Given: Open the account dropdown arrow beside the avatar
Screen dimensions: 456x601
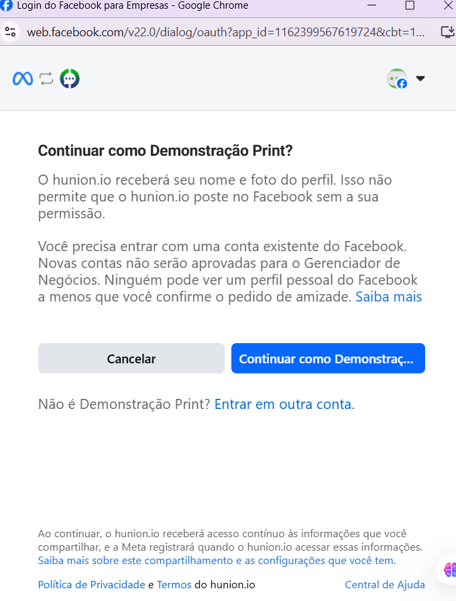Looking at the screenshot, I should tap(420, 78).
